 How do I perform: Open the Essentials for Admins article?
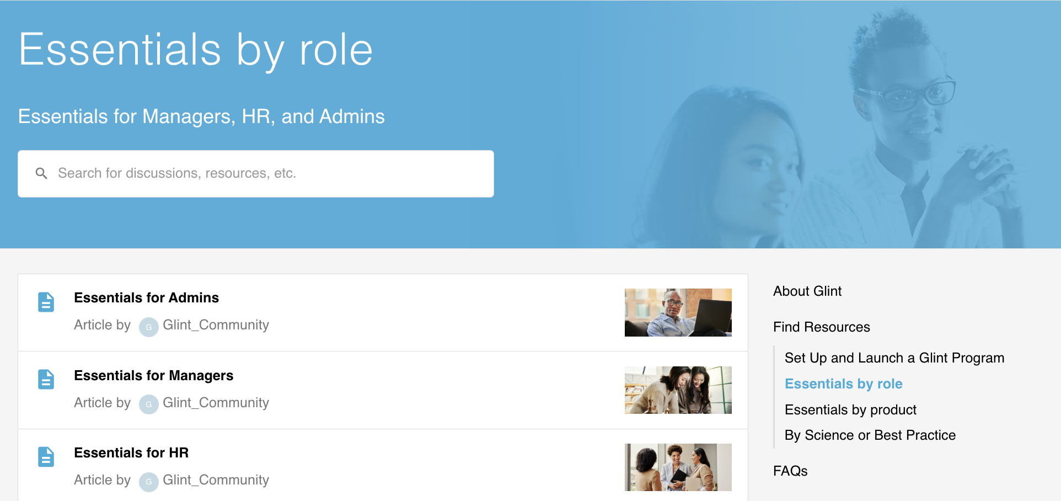[146, 297]
